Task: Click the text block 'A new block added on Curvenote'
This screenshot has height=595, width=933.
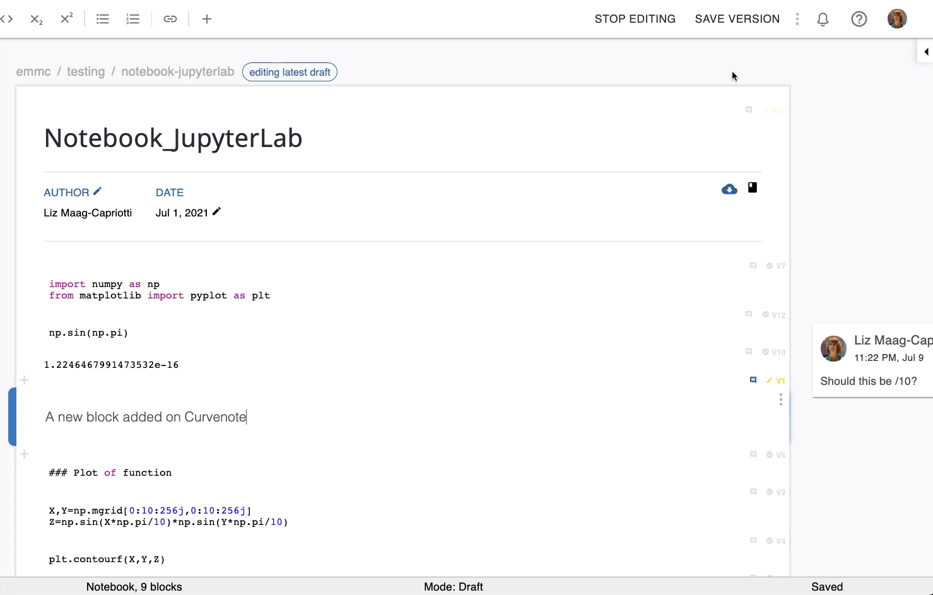Action: 146,417
